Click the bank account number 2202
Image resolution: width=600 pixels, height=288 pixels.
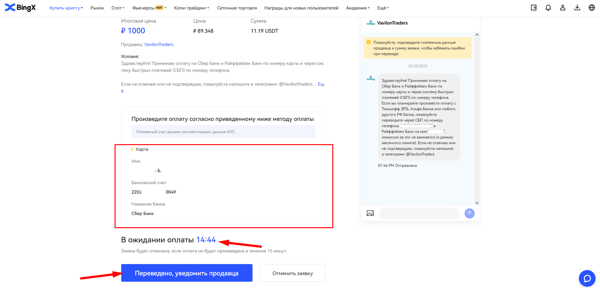coord(154,192)
